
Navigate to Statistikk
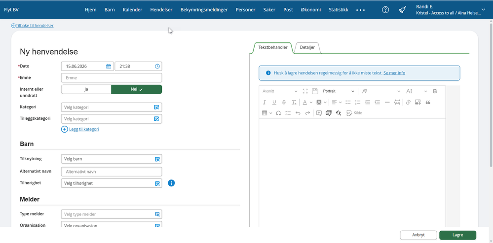(339, 10)
